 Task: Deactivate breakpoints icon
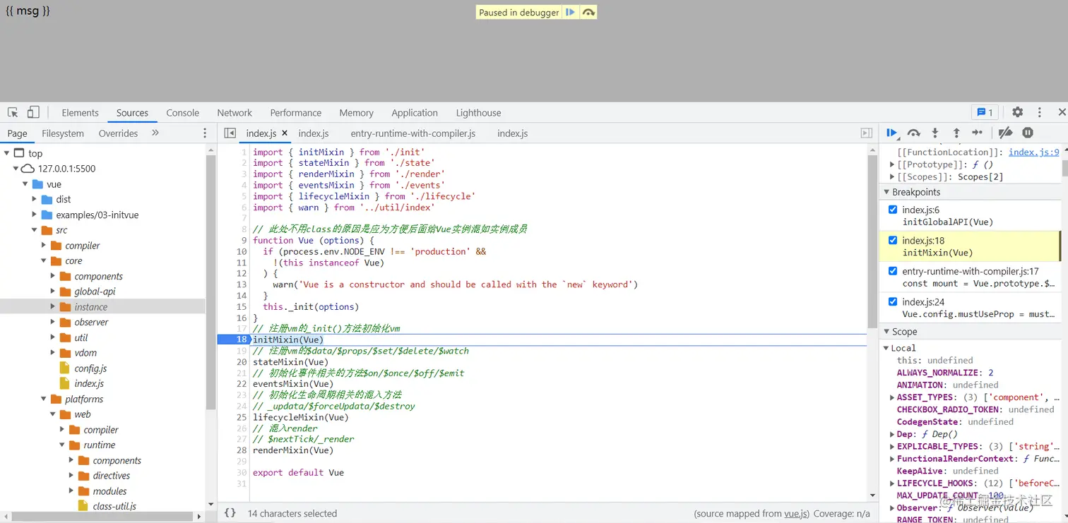coord(1006,133)
